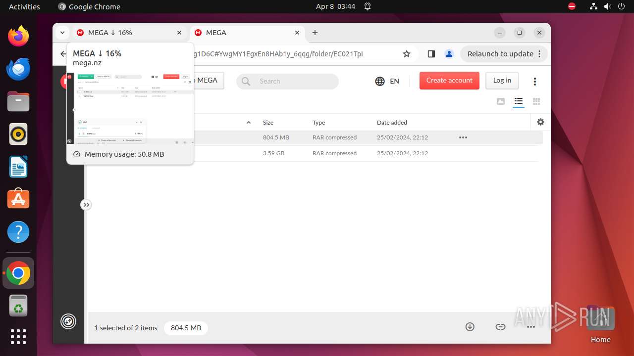634x356 pixels.
Task: Switch MEGA to image thumbnail view
Action: coord(501,101)
